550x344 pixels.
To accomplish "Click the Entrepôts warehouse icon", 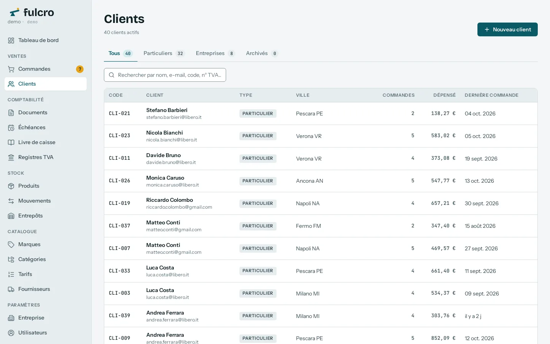I will click(11, 216).
